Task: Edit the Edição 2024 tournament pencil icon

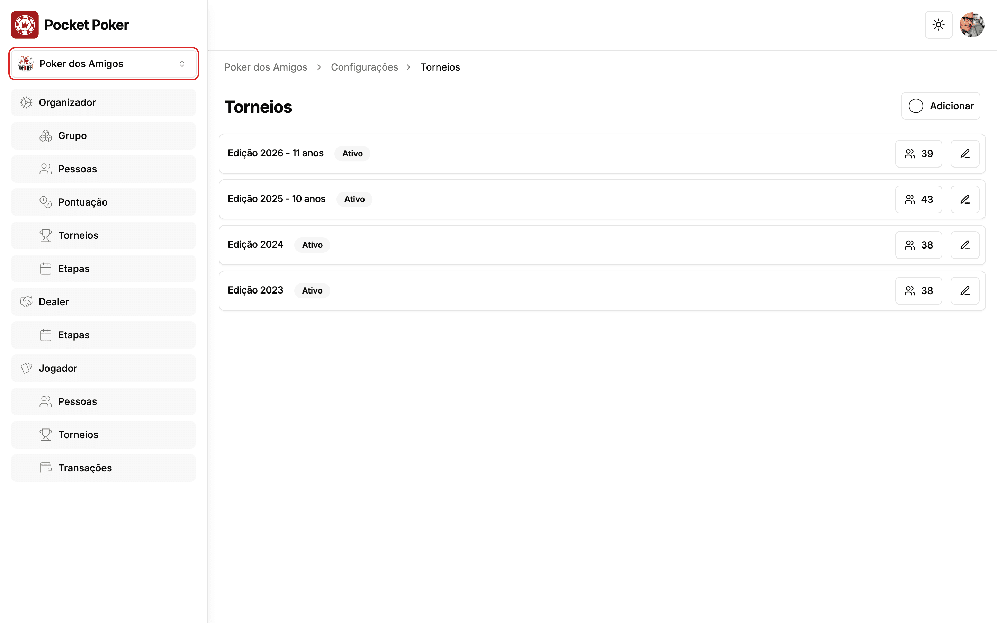Action: (x=965, y=245)
